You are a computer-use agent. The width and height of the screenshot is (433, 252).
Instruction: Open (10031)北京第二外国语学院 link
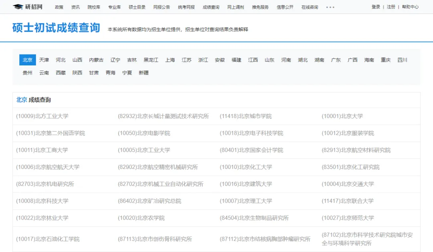pyautogui.click(x=51, y=133)
